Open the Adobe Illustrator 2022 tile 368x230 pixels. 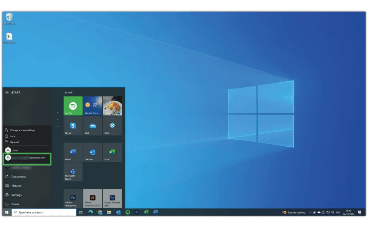tap(93, 198)
